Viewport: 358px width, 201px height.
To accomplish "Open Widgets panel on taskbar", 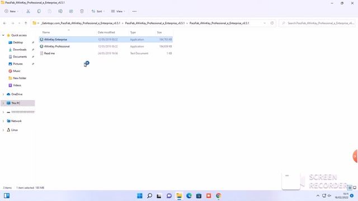I will point(7,196).
